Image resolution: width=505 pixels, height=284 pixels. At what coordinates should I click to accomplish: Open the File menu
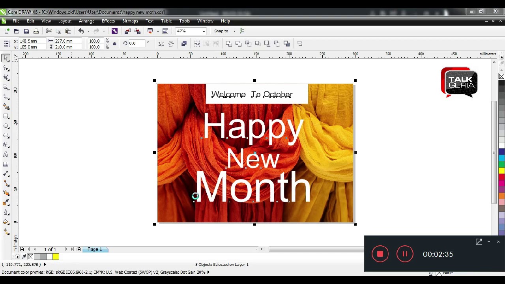(x=16, y=21)
